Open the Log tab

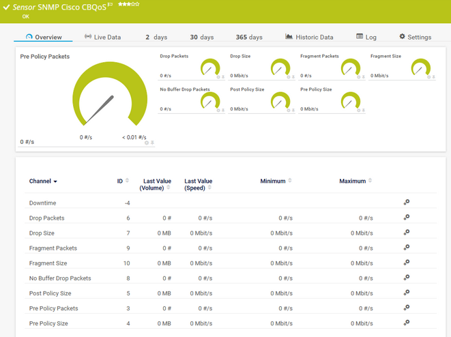click(366, 37)
